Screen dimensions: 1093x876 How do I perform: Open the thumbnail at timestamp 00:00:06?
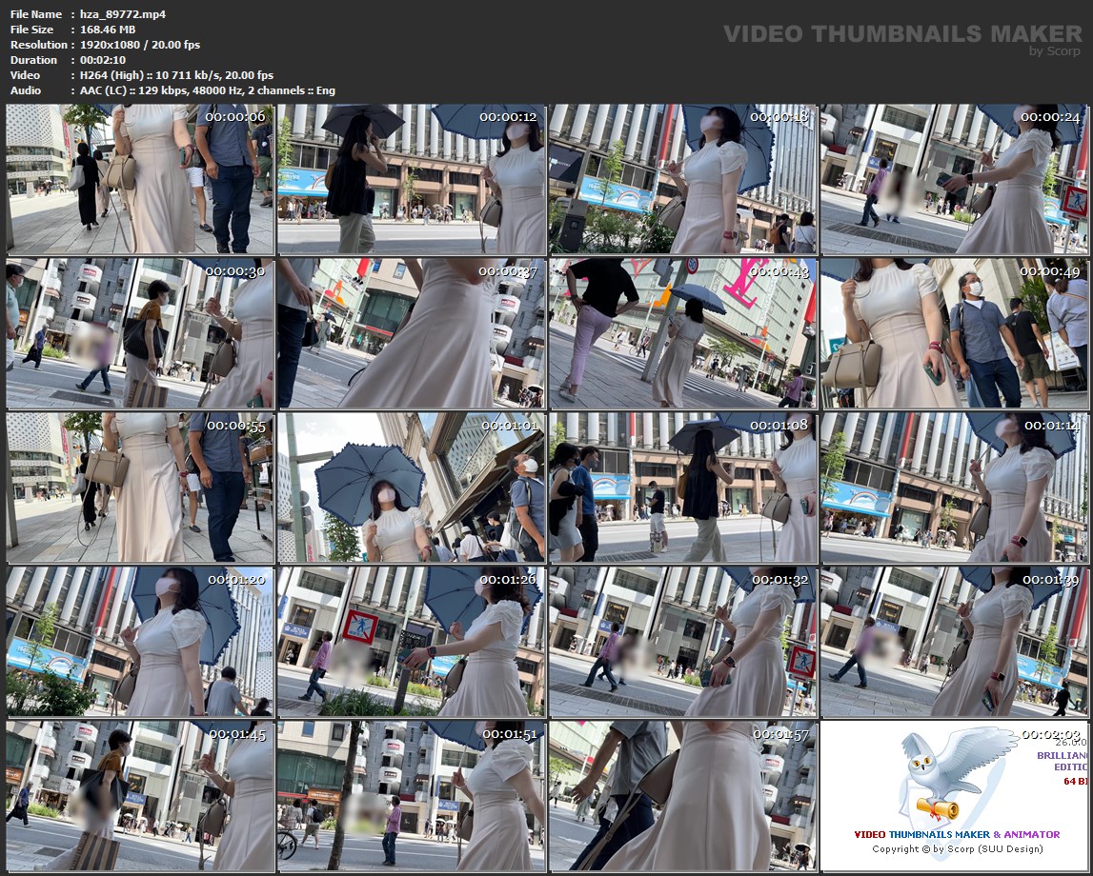point(140,179)
